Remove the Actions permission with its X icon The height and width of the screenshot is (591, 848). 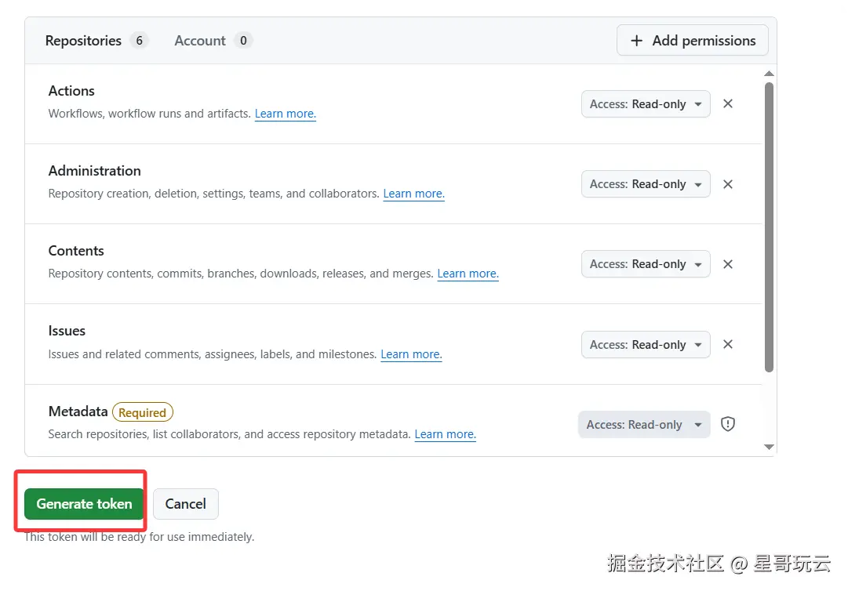click(728, 103)
